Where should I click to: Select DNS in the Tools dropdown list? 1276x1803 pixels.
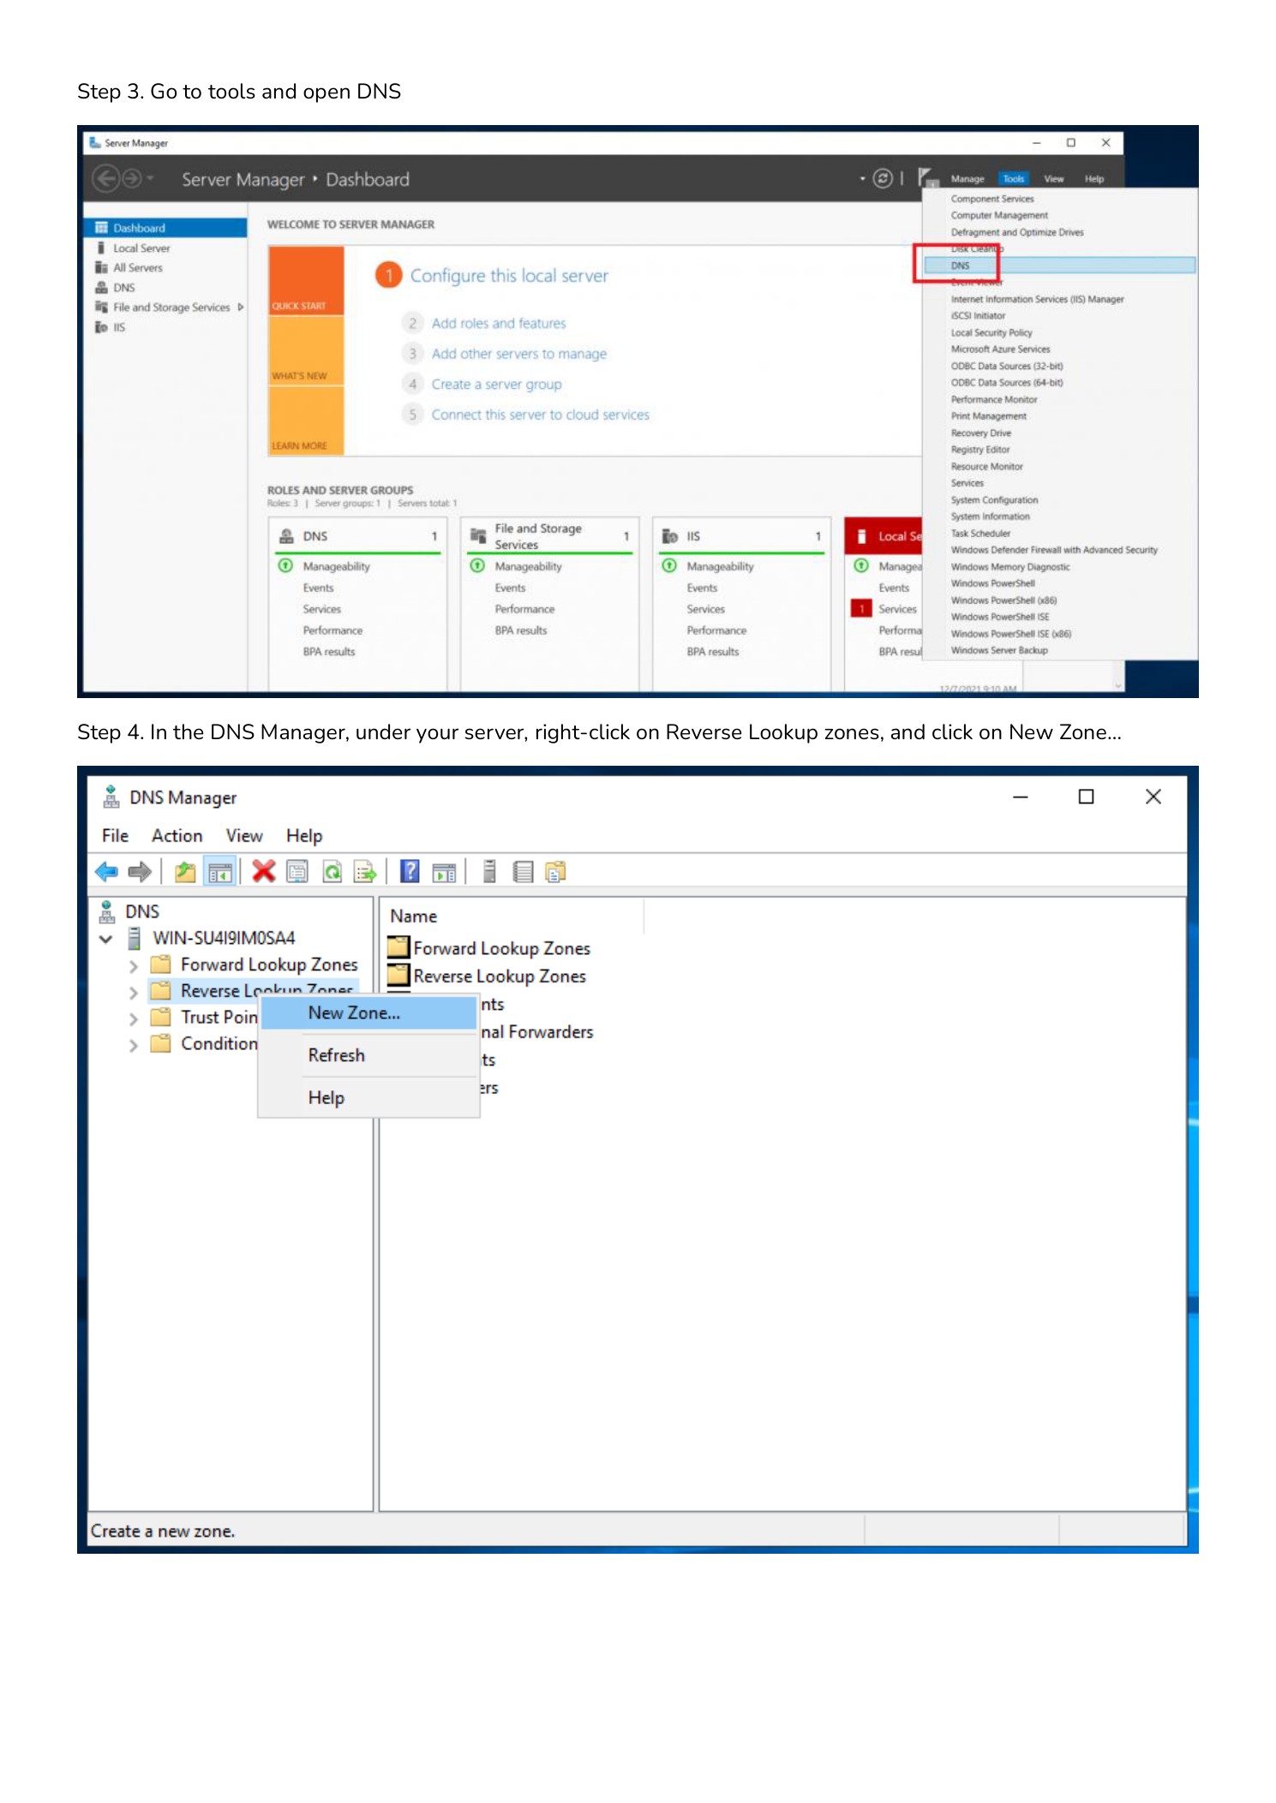[x=1060, y=266]
